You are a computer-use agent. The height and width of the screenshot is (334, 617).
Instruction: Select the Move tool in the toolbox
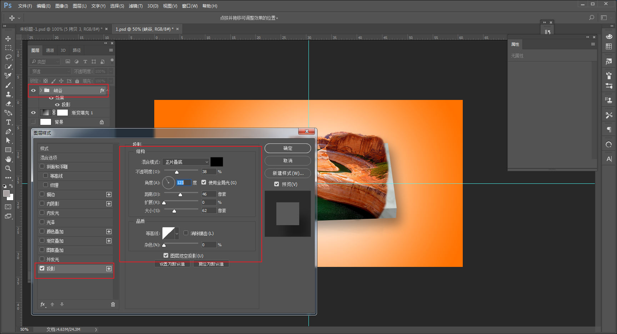point(8,39)
